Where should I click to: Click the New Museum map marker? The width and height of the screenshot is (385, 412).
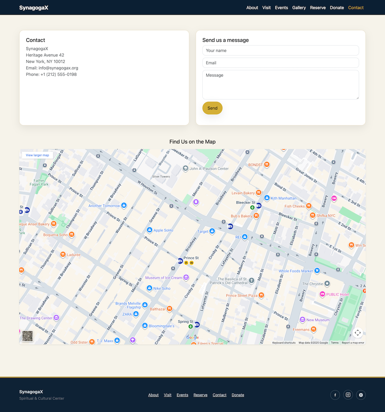pos(302,320)
